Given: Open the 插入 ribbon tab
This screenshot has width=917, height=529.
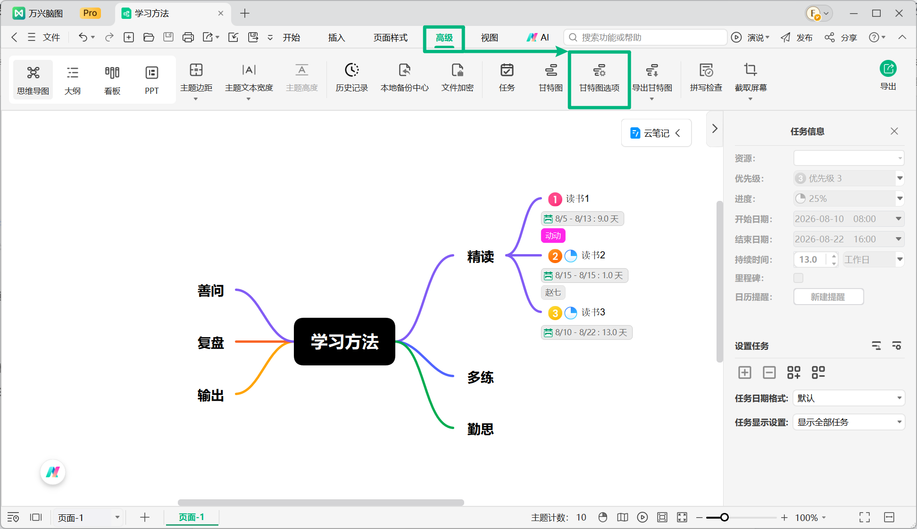Looking at the screenshot, I should pos(337,37).
